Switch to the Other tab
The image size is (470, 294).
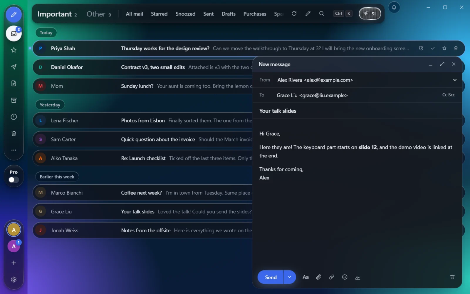point(99,14)
